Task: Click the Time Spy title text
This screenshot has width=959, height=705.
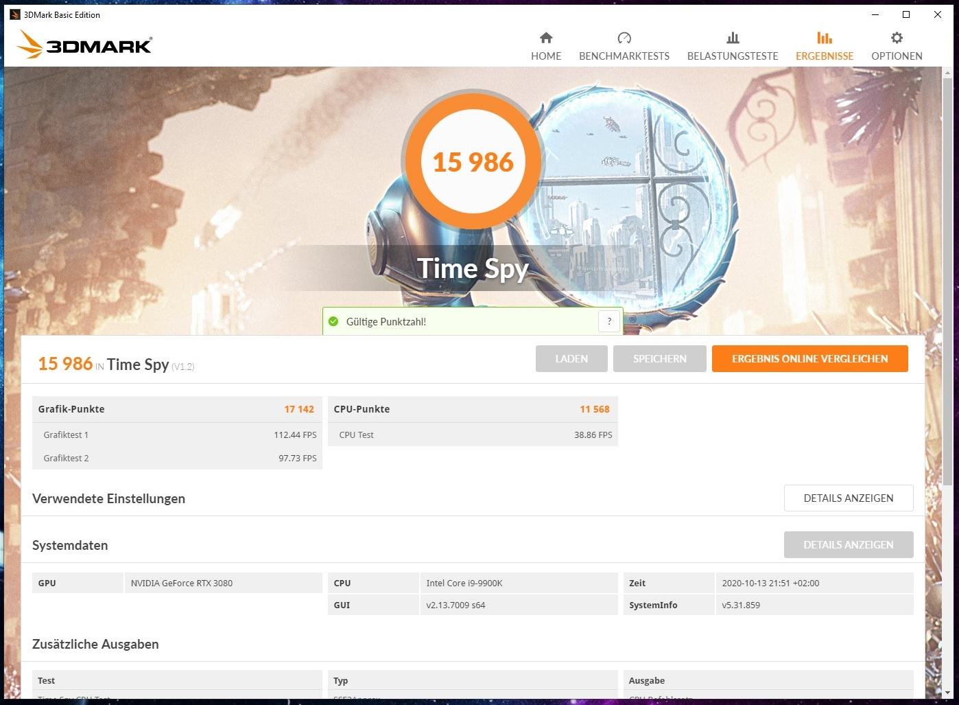Action: pyautogui.click(x=473, y=268)
